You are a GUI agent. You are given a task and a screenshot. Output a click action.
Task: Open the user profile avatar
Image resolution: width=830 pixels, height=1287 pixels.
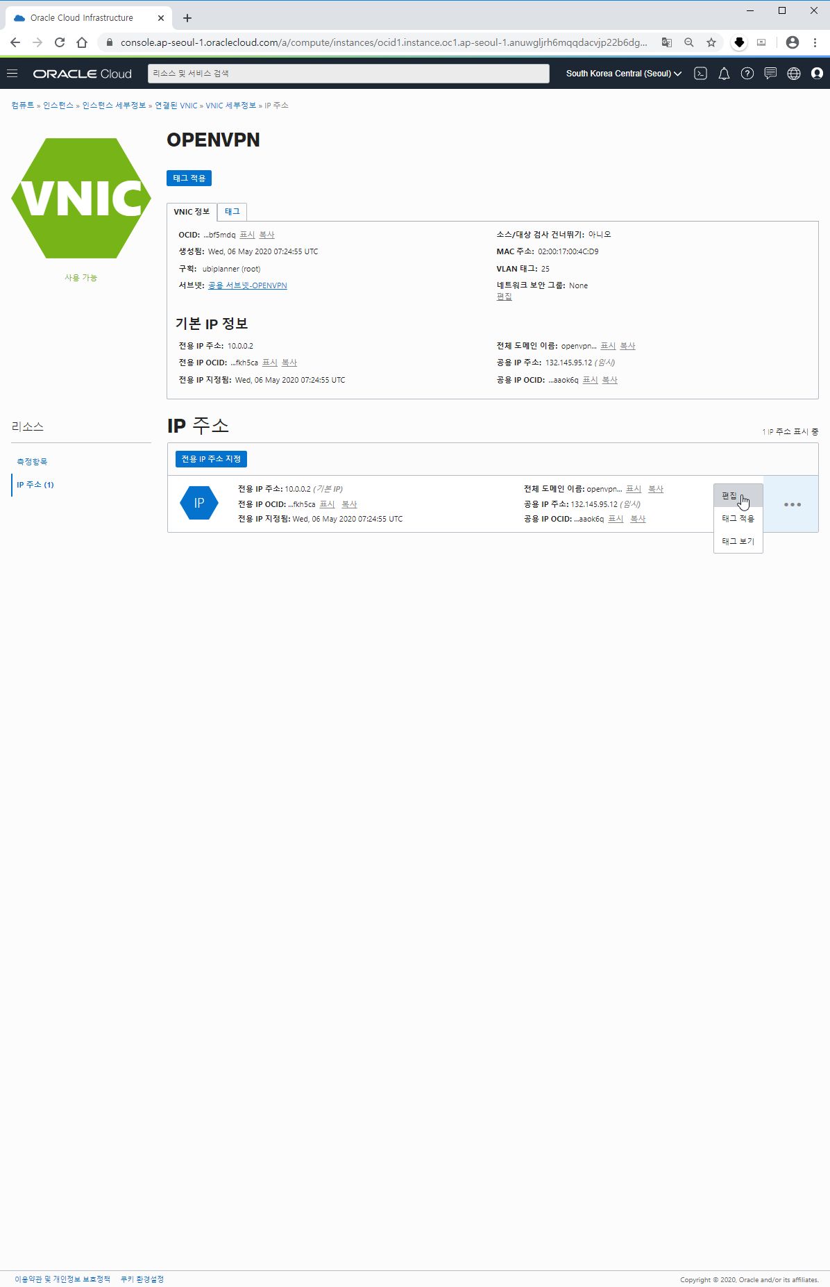click(817, 73)
